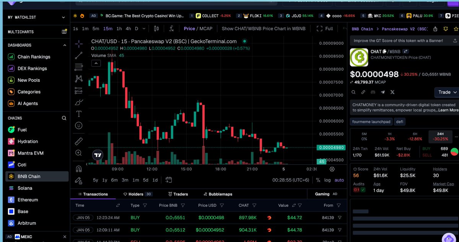
Task: Set chart range to 5d
Action: click(145, 180)
